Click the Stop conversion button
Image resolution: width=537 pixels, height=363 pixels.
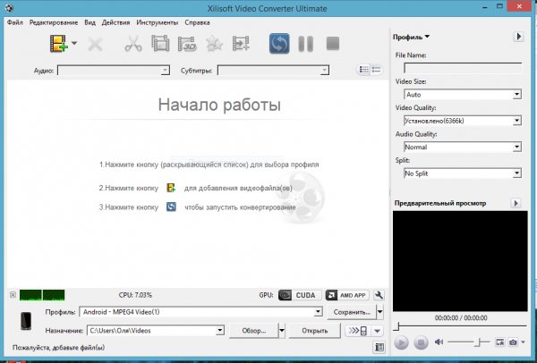pyautogui.click(x=333, y=44)
